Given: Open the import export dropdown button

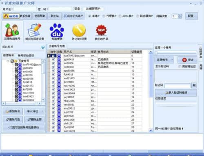Looking at the screenshot, I should 34,111.
